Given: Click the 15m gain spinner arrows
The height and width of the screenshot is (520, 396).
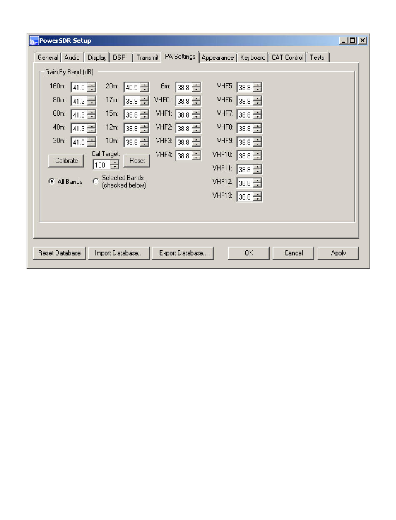Looking at the screenshot, I should point(144,115).
